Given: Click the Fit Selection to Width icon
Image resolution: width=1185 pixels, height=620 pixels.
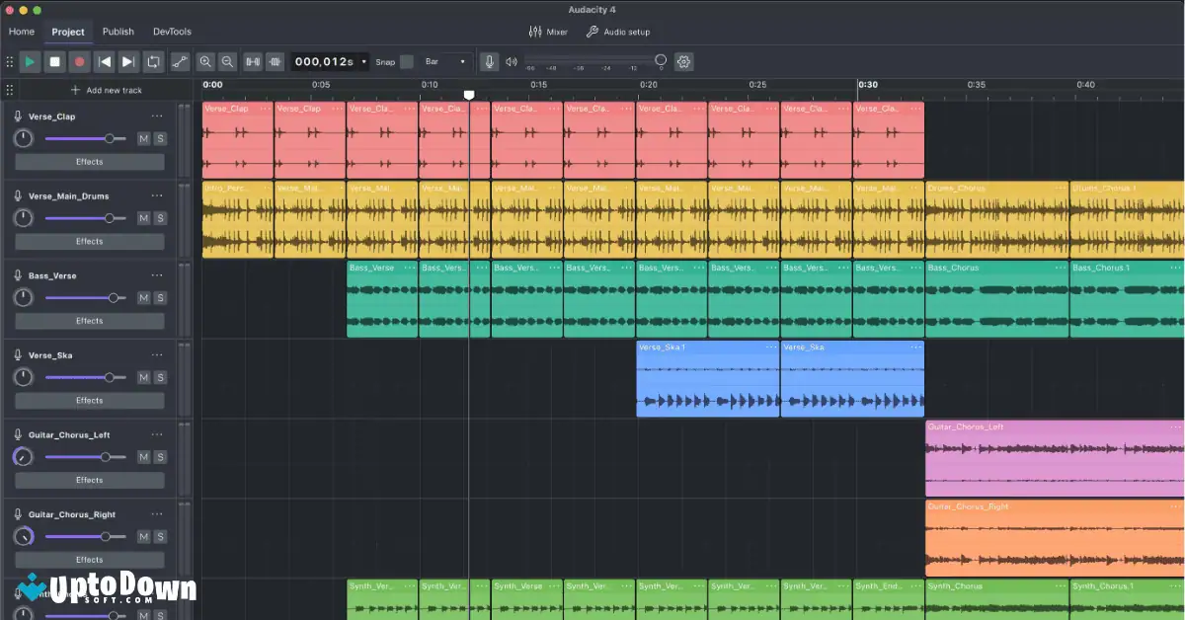Looking at the screenshot, I should [x=251, y=61].
